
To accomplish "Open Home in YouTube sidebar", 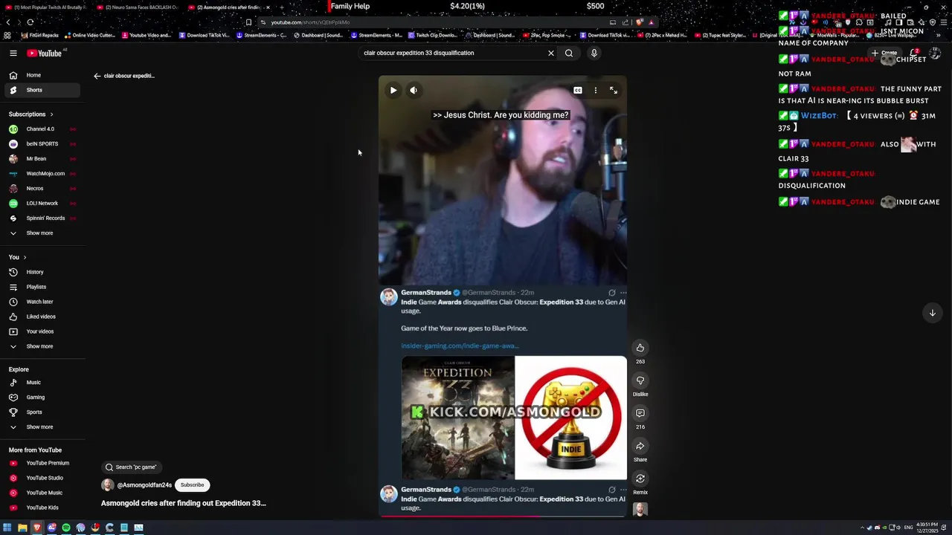I will click(x=41, y=75).
